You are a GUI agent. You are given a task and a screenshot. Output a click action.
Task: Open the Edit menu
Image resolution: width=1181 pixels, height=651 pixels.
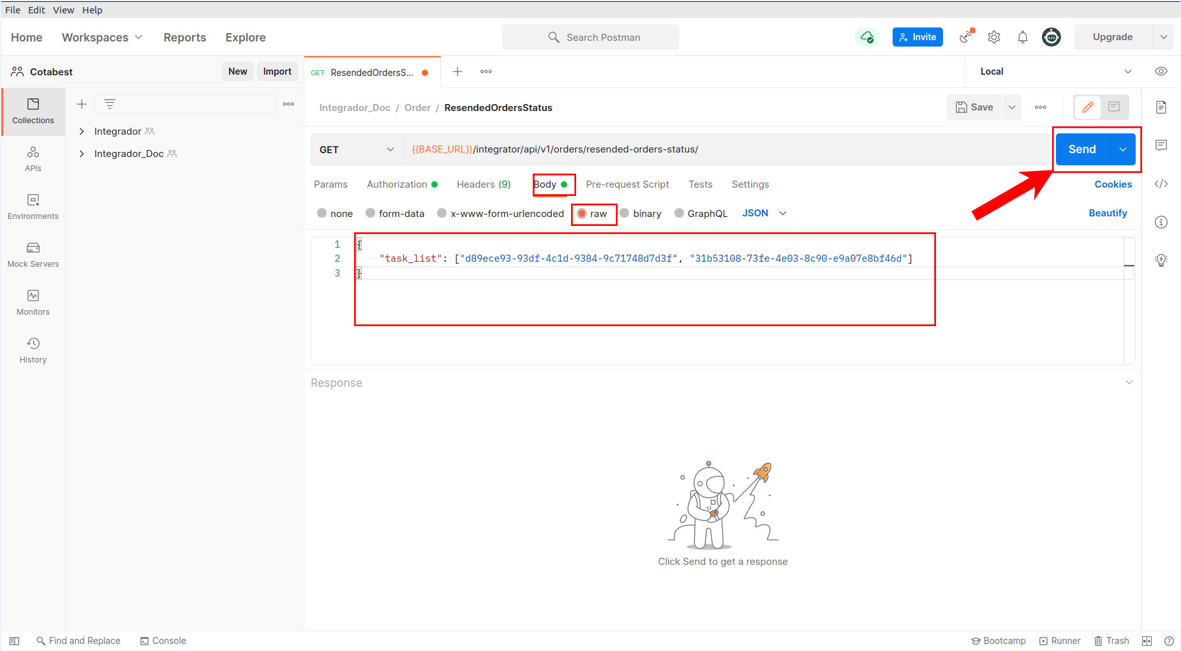[x=36, y=10]
